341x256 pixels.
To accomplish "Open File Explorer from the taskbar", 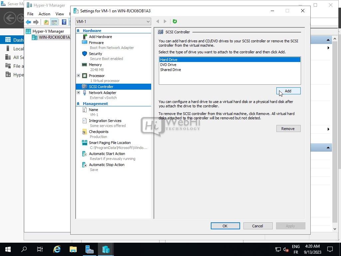I will 73,249.
